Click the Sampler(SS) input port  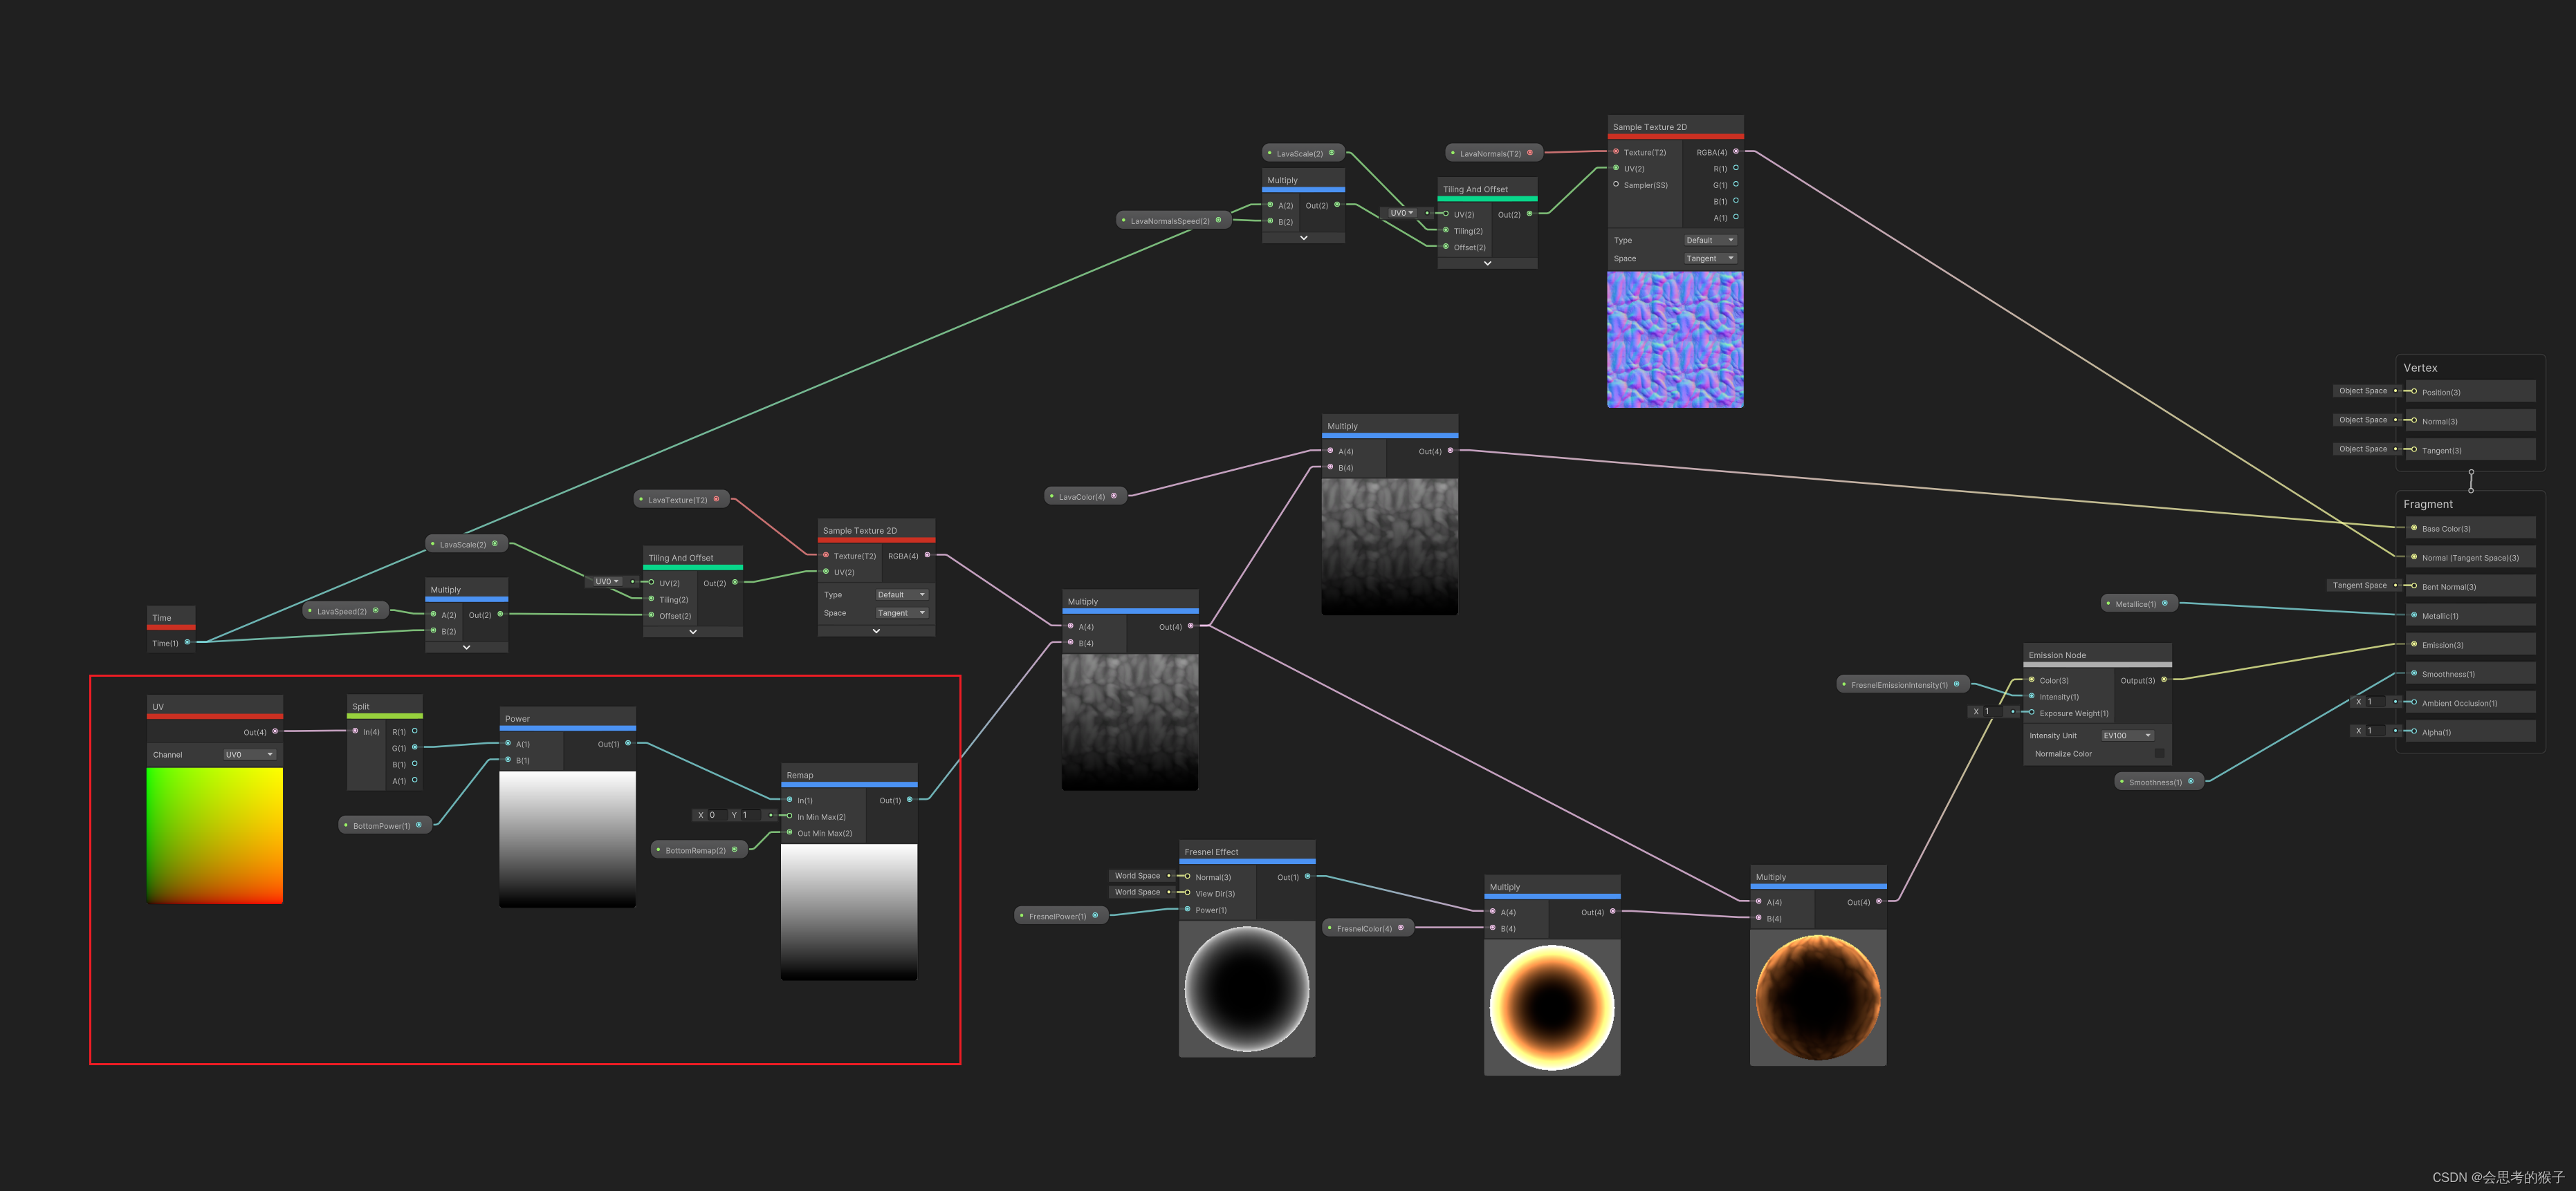click(1616, 184)
